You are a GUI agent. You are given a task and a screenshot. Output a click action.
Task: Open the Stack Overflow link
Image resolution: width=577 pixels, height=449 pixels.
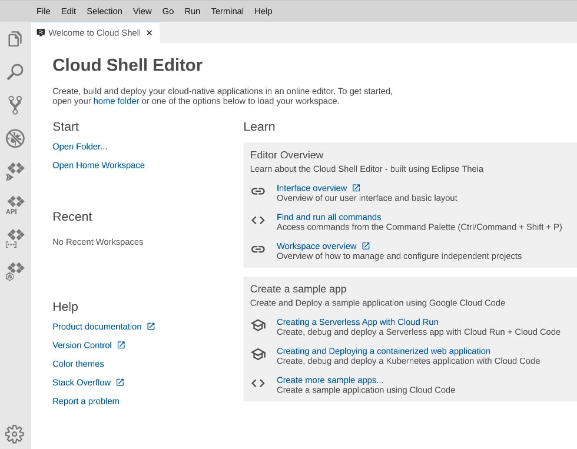pyautogui.click(x=82, y=383)
